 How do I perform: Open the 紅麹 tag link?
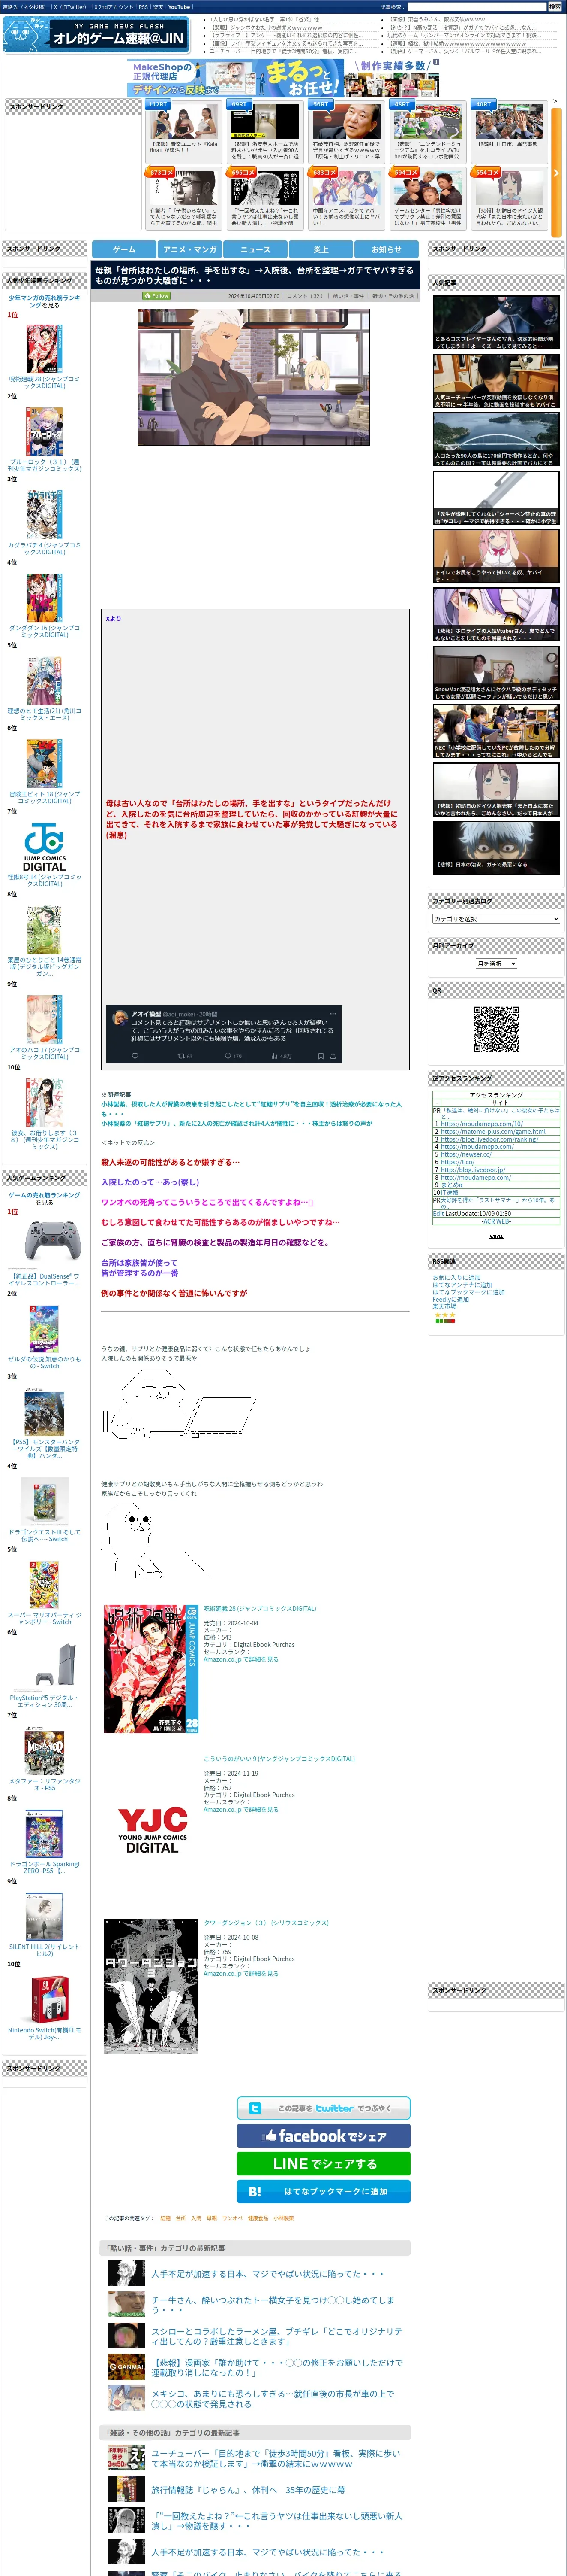(166, 2219)
